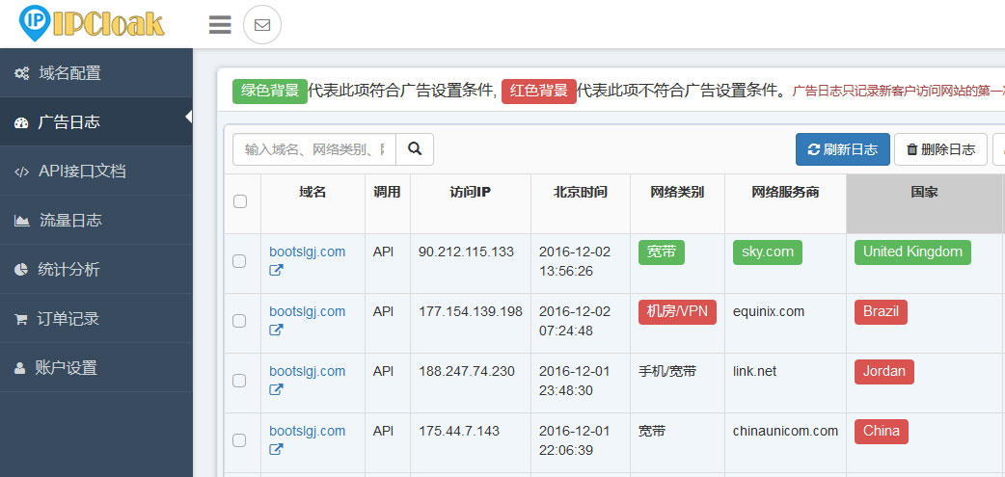Click the 删除日志 delete button

point(941,149)
